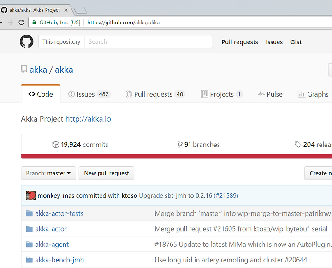Image resolution: width=332 pixels, height=268 pixels.
Task: Click the akka-actor folder icon
Action: pos(29,229)
